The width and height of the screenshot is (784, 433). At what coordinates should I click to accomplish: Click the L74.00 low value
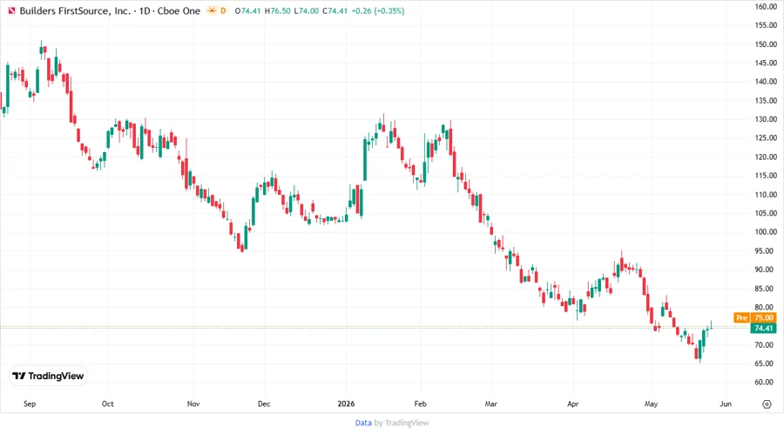(306, 10)
